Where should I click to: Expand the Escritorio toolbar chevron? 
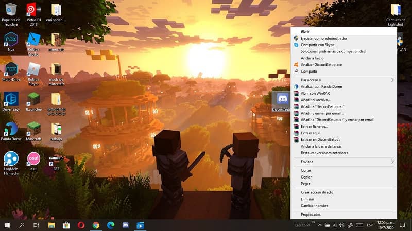click(x=313, y=223)
